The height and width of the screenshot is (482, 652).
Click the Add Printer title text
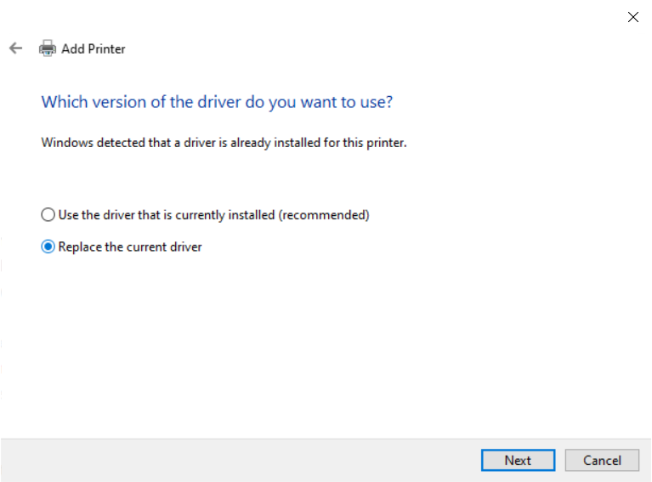[94, 49]
